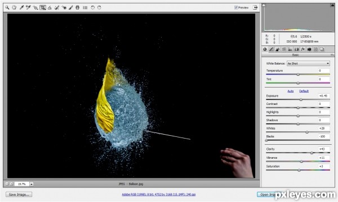Switch to the Detail panel tab
Viewport: 338px width, 202px height.
(x=277, y=49)
